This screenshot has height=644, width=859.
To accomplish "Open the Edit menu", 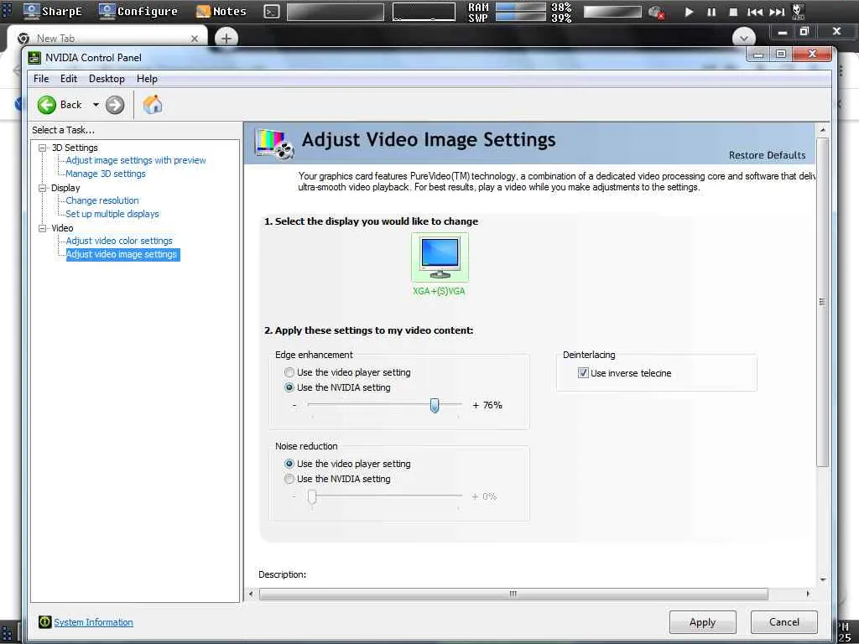I will (x=69, y=78).
